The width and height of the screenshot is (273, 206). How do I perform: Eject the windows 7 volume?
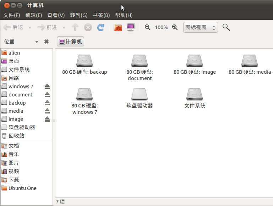click(x=47, y=87)
